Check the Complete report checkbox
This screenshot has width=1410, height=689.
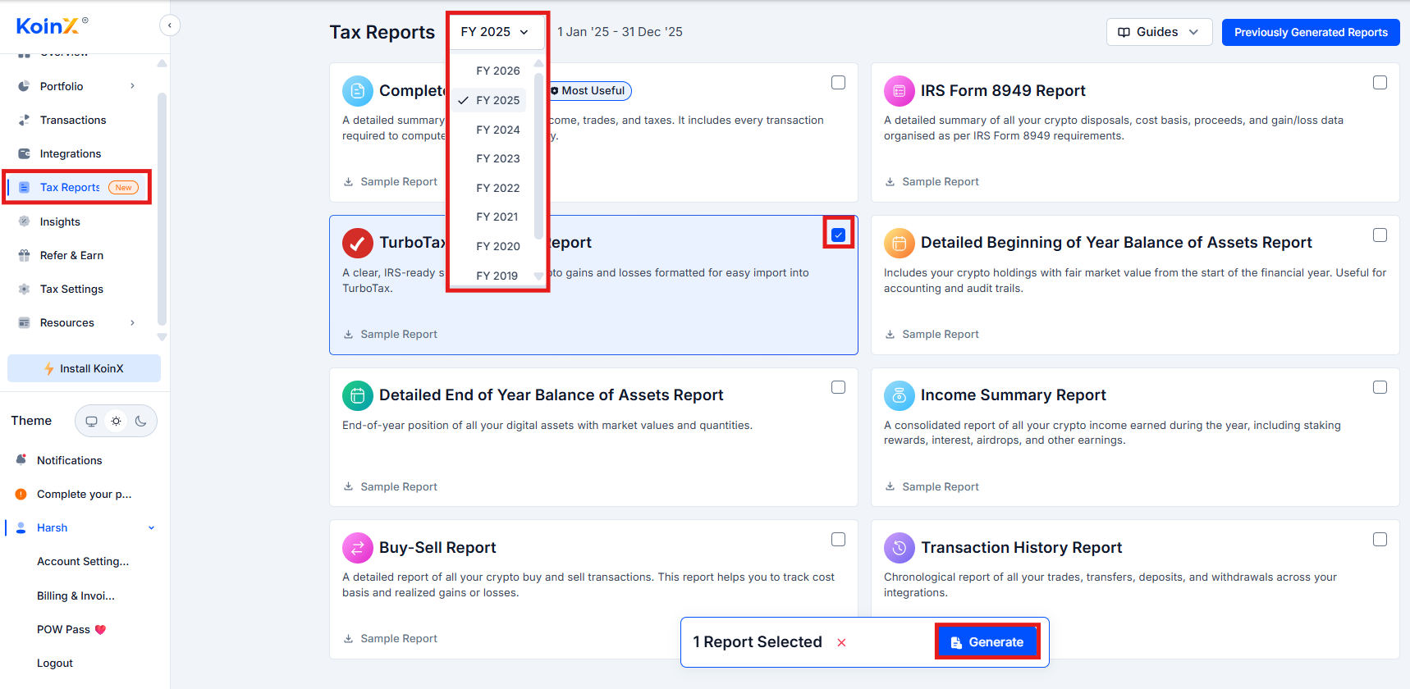pos(838,83)
